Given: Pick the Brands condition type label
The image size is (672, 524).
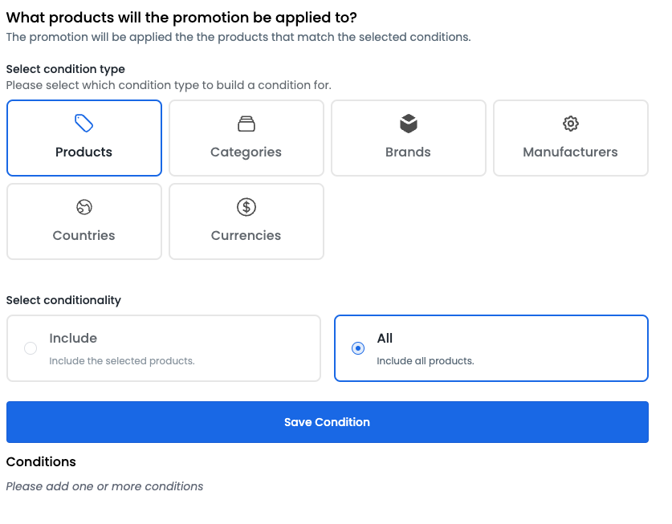Looking at the screenshot, I should coord(408,152).
